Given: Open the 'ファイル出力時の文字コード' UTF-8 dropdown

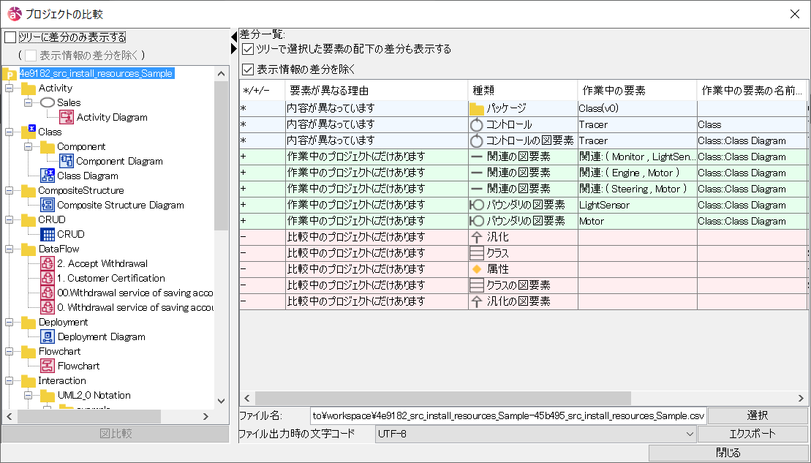Looking at the screenshot, I should pos(535,434).
